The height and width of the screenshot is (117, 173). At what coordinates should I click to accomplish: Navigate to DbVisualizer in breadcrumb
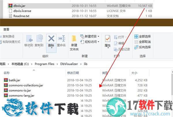coord(69,64)
